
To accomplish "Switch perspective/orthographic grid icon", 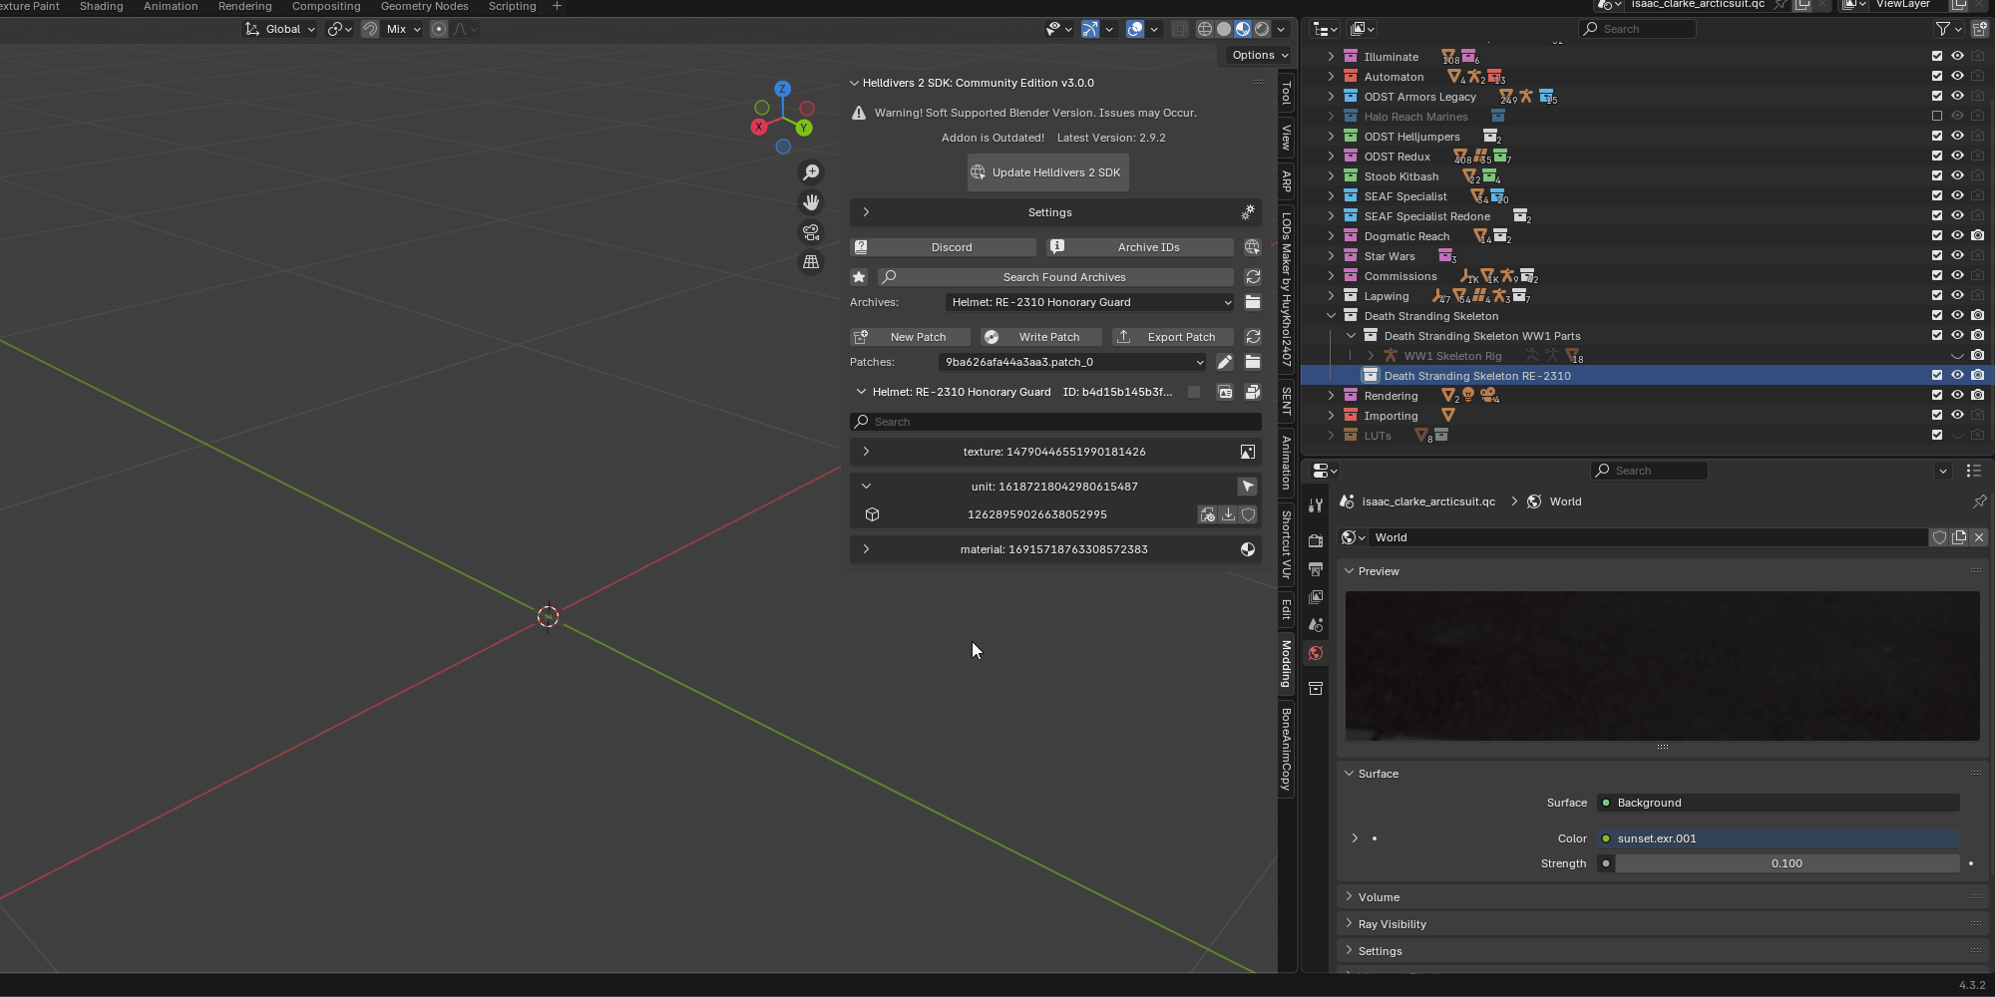I will 811,262.
